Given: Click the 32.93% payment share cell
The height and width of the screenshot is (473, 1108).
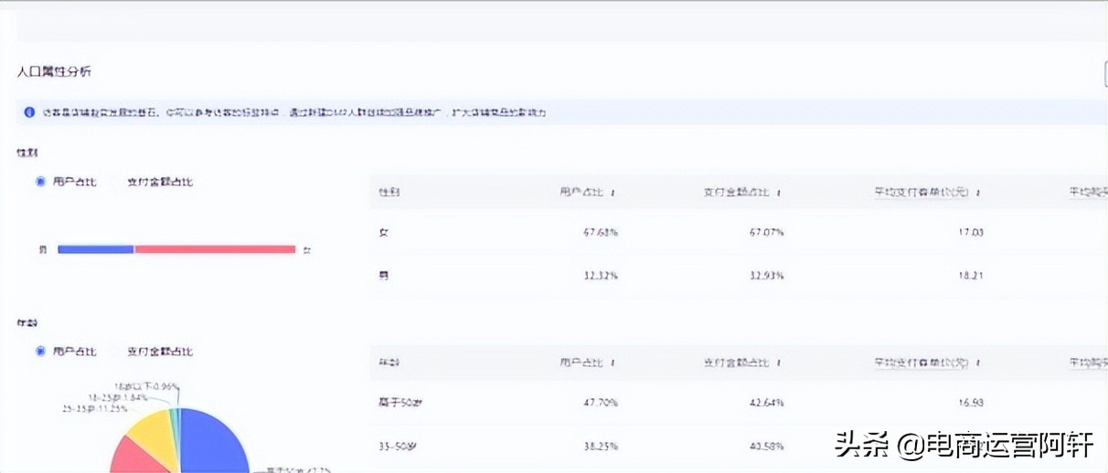Looking at the screenshot, I should pyautogui.click(x=766, y=276).
